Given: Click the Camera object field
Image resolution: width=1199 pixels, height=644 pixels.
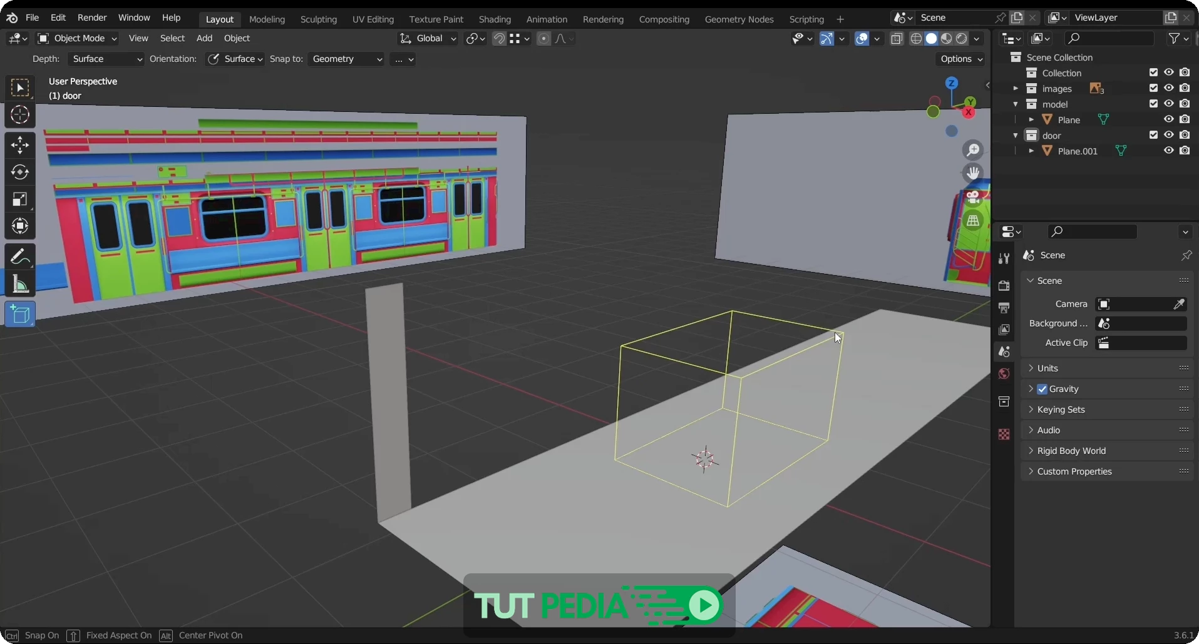Looking at the screenshot, I should (x=1141, y=304).
